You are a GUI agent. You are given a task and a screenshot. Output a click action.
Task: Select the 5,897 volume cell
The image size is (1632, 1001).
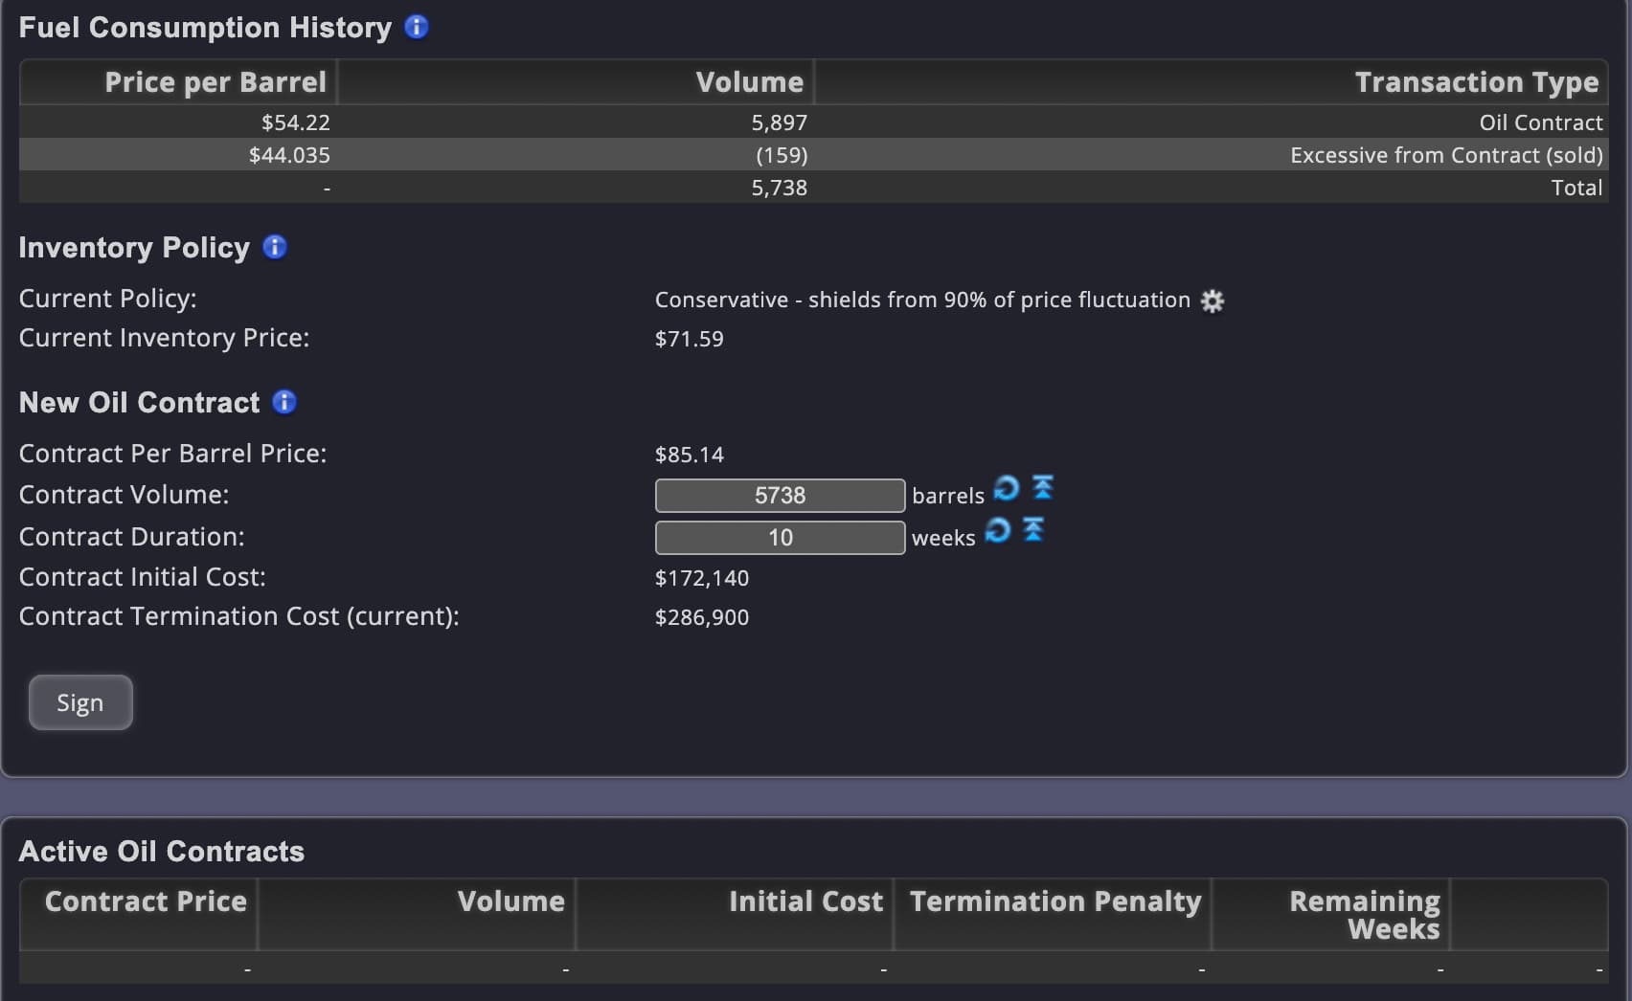click(780, 122)
